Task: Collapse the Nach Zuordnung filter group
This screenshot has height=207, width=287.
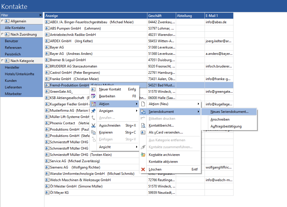Action: tap(2, 34)
